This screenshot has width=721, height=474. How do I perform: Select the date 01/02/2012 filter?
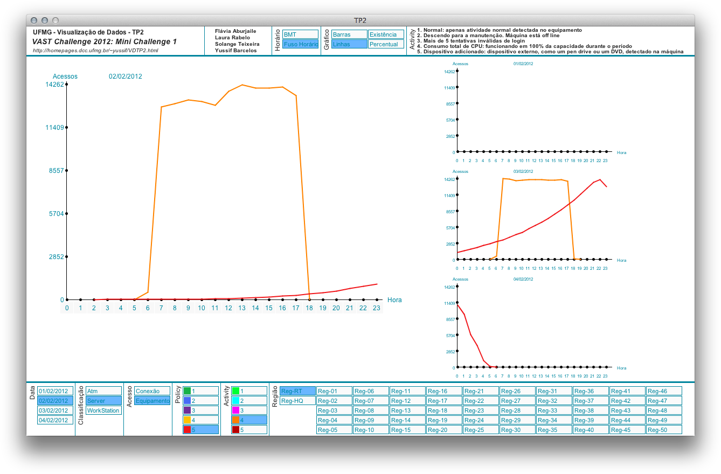pos(55,391)
